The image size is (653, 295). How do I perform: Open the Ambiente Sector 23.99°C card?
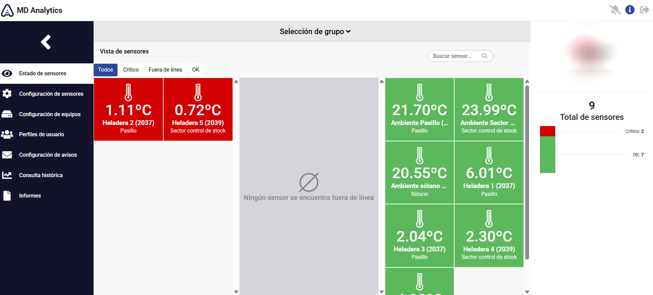tap(489, 109)
